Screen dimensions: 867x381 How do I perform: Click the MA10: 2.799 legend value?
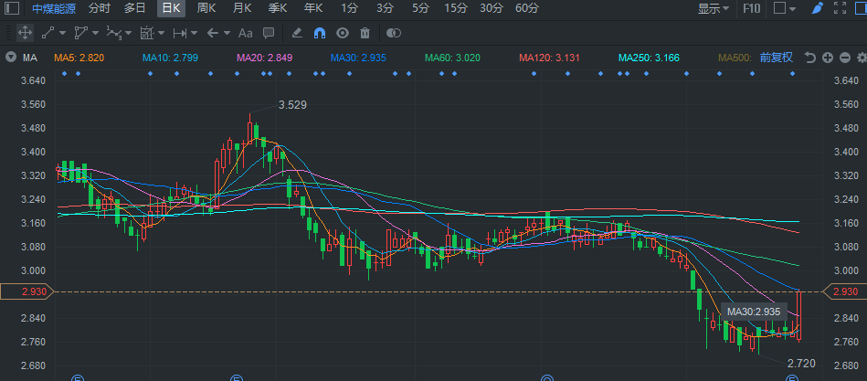tap(170, 58)
